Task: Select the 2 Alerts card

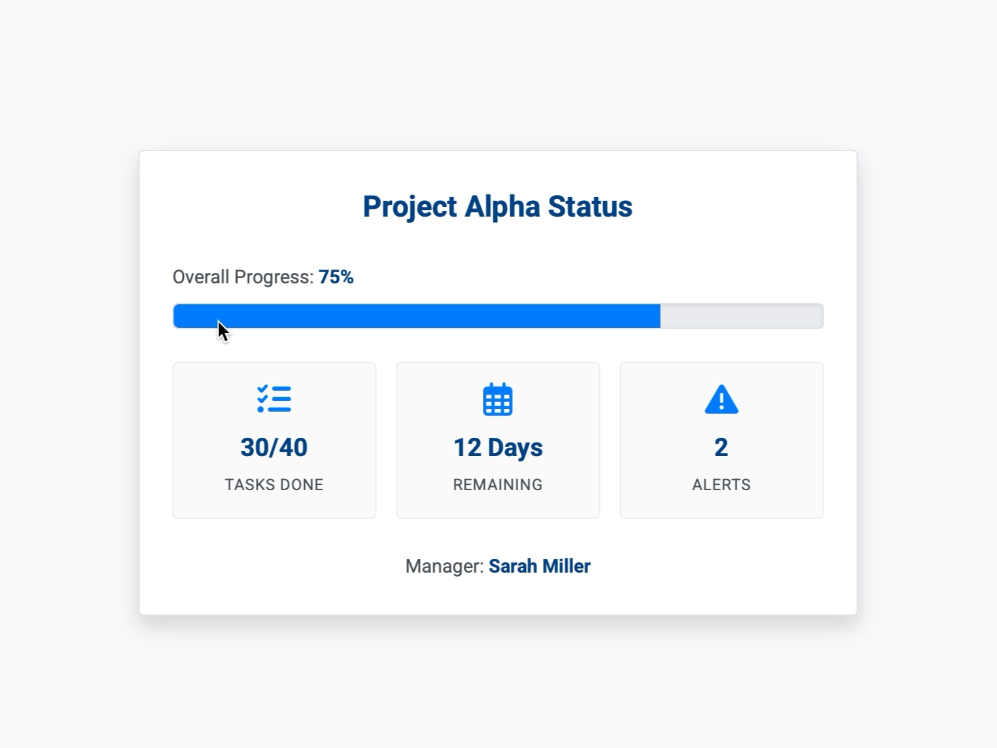Action: [721, 440]
